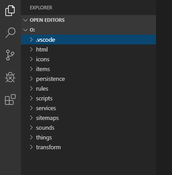Expand the sounds folder chevron

tap(31, 127)
